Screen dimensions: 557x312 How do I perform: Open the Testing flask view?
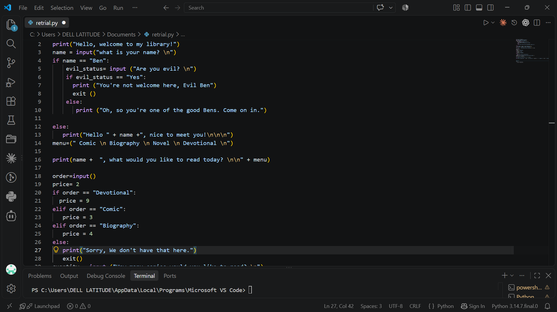click(x=11, y=120)
